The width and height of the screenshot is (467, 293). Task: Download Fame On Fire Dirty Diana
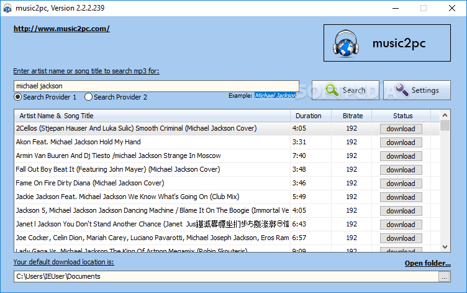pos(401,184)
